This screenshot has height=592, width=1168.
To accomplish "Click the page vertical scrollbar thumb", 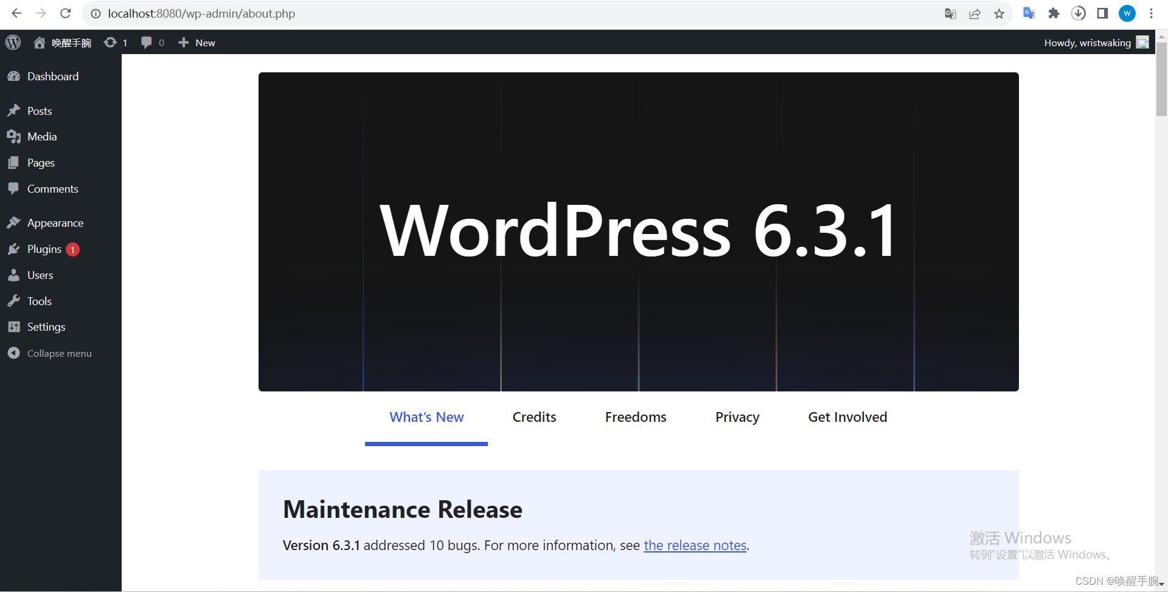I will (x=1161, y=79).
